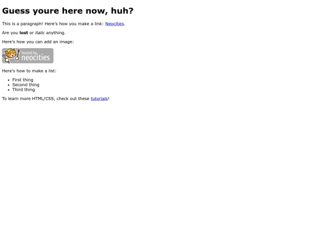
Task: Select the 'Second thing' list item
Action: [26, 85]
